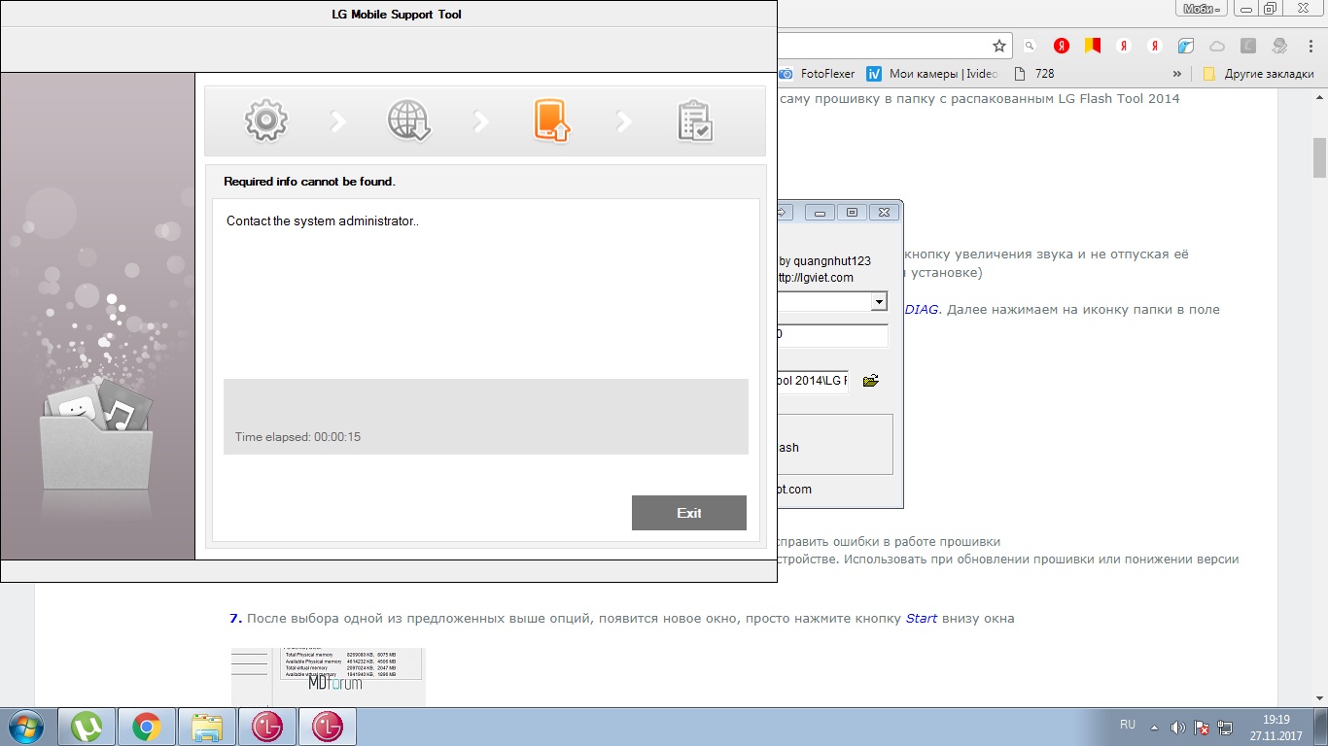Click Exit in LG Mobile Support Tool
Image resolution: width=1328 pixels, height=746 pixels.
click(x=689, y=513)
